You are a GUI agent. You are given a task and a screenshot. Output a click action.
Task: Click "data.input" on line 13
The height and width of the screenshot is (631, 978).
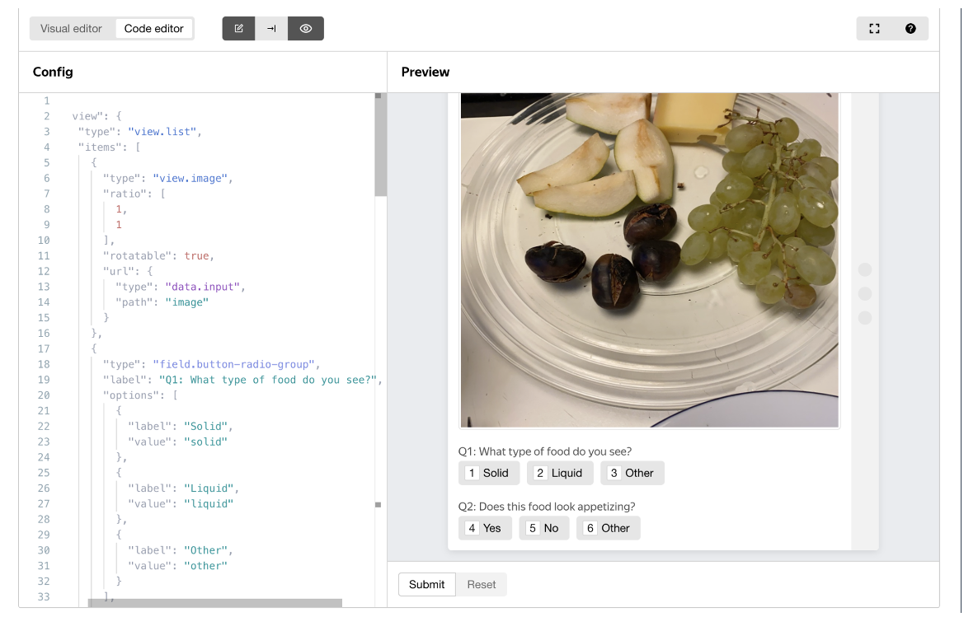(203, 287)
